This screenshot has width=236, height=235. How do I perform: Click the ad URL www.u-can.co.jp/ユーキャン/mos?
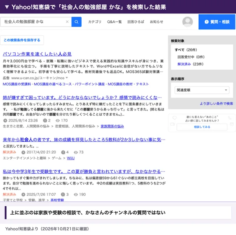pyautogui.click(x=38, y=78)
